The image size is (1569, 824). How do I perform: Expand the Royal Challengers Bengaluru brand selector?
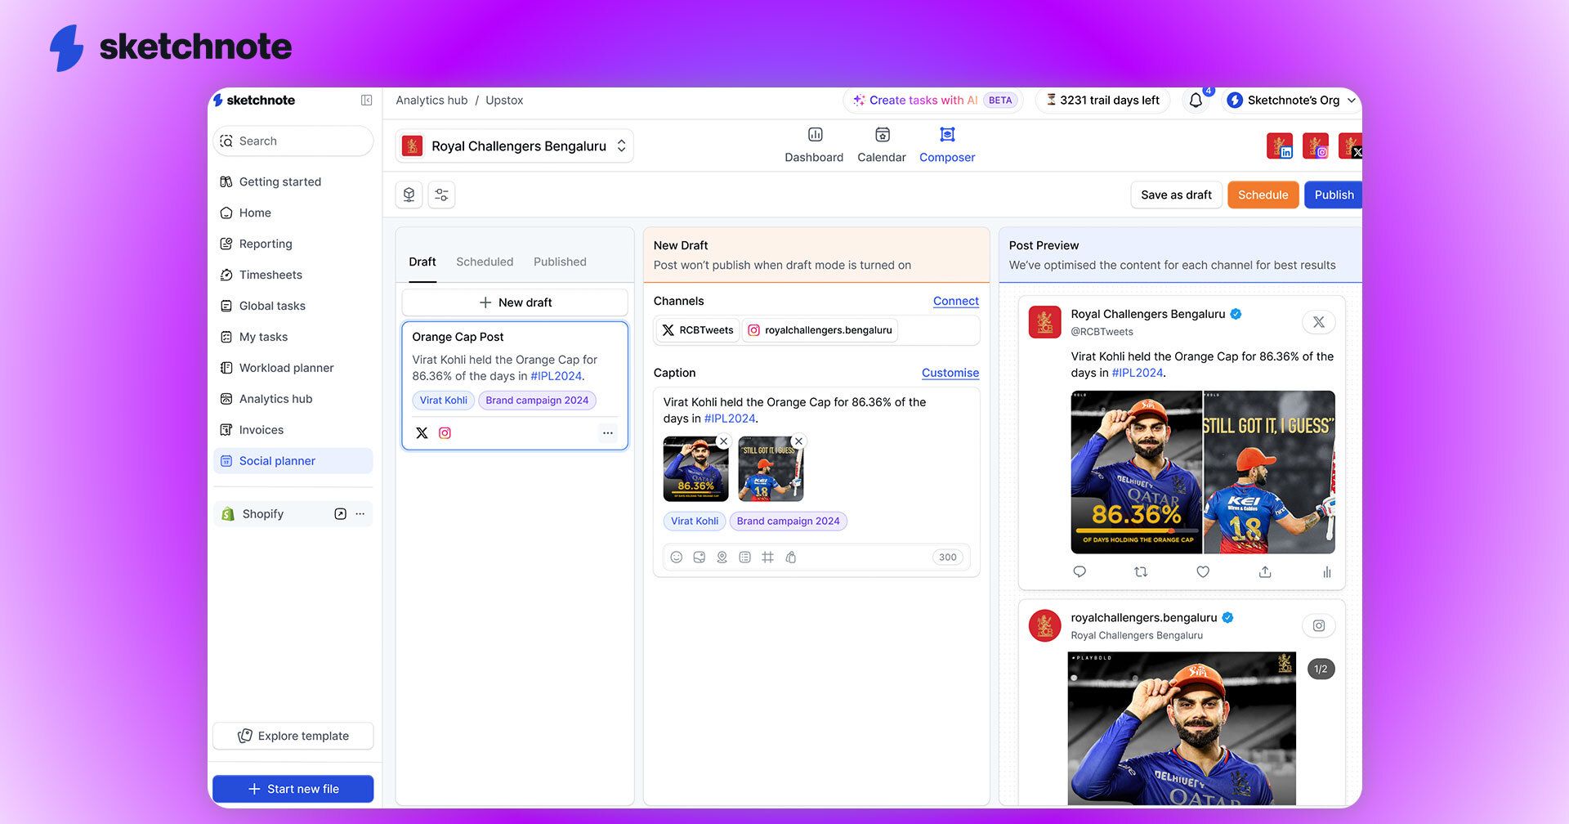(515, 146)
